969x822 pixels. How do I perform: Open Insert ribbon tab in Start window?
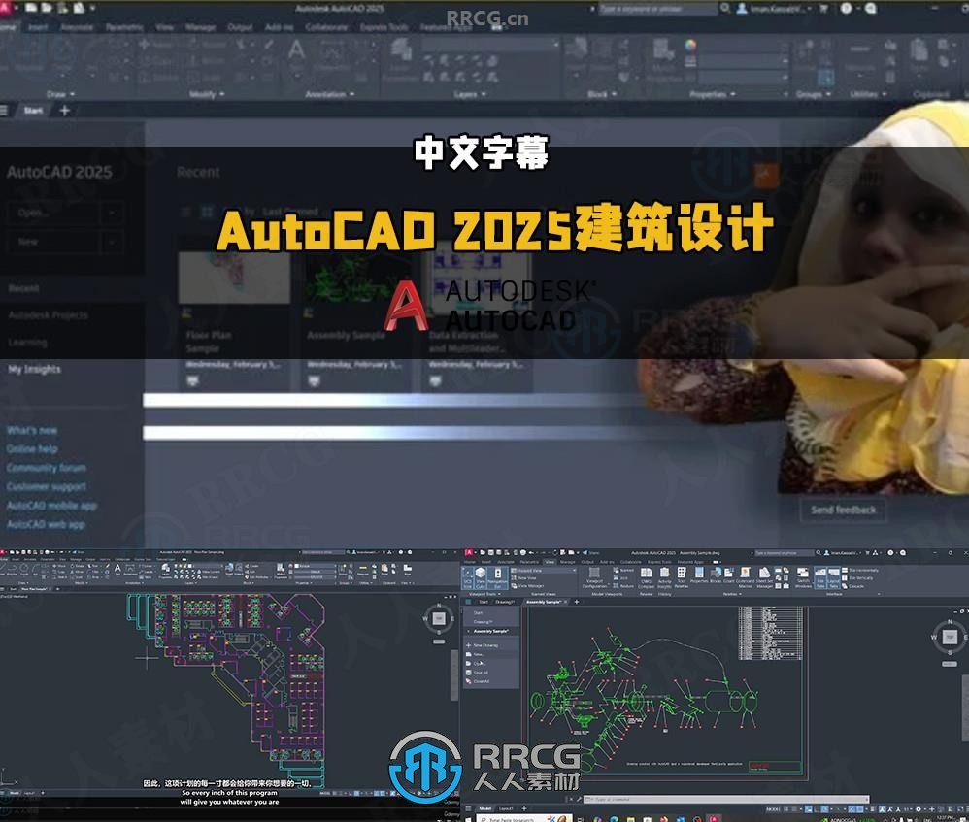38,27
